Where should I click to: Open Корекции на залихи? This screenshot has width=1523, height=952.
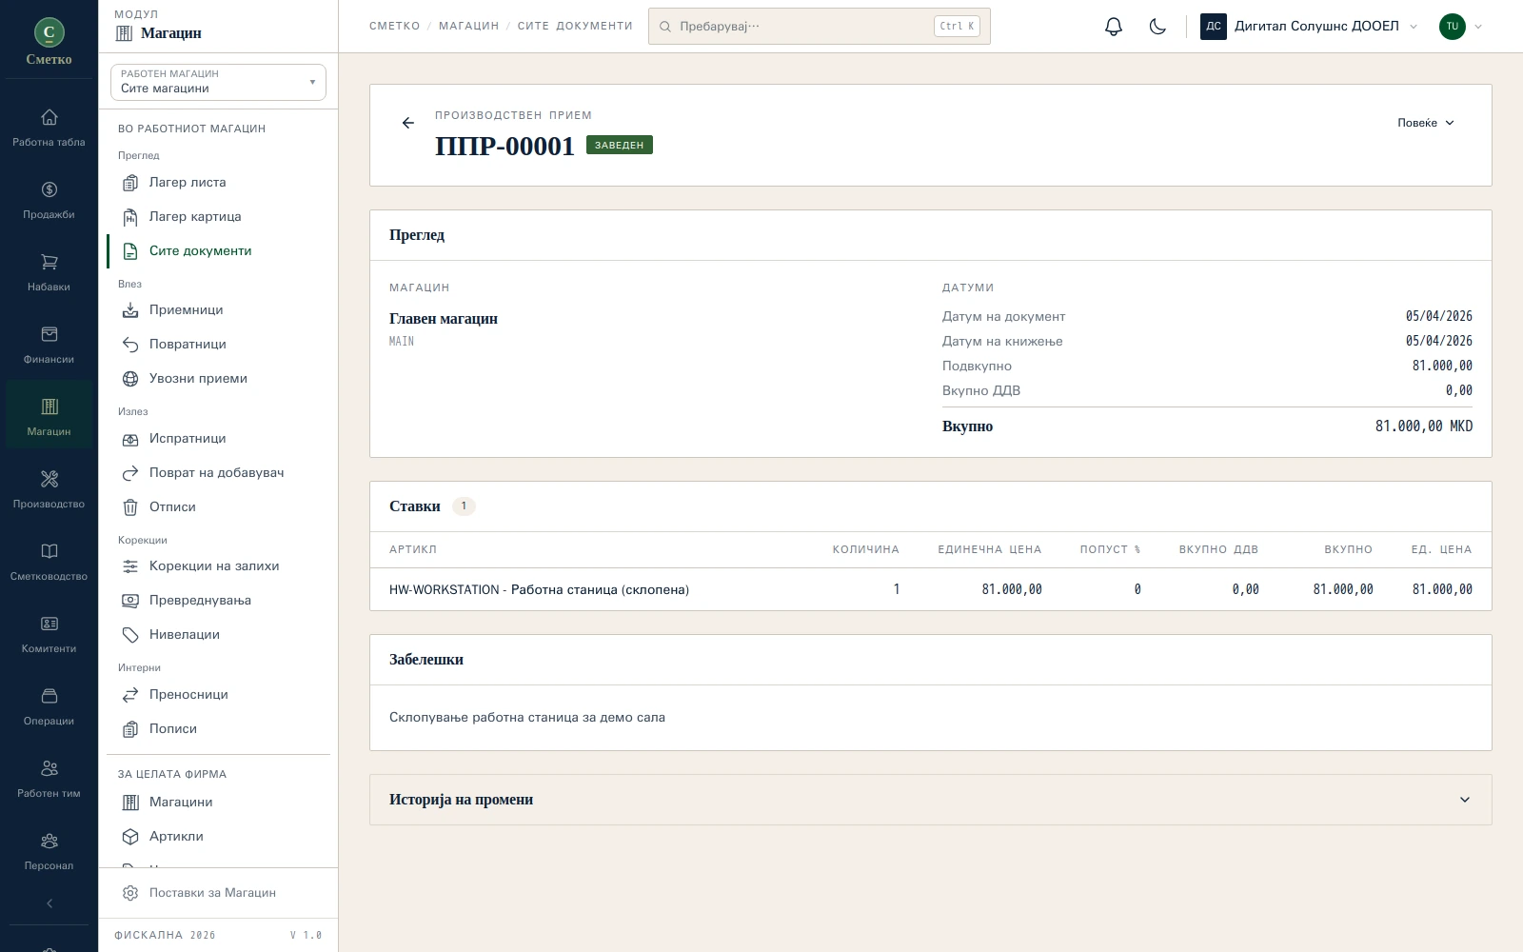(x=218, y=566)
